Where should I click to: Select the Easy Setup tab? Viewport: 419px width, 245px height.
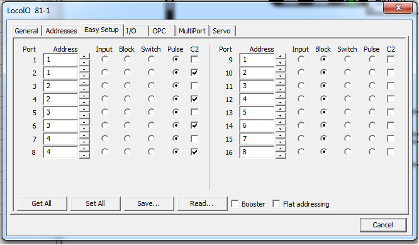pos(101,30)
